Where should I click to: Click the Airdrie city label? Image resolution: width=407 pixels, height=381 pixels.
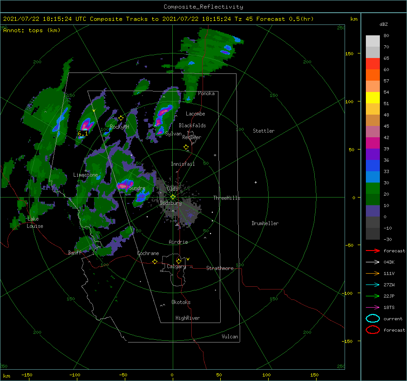pos(178,242)
